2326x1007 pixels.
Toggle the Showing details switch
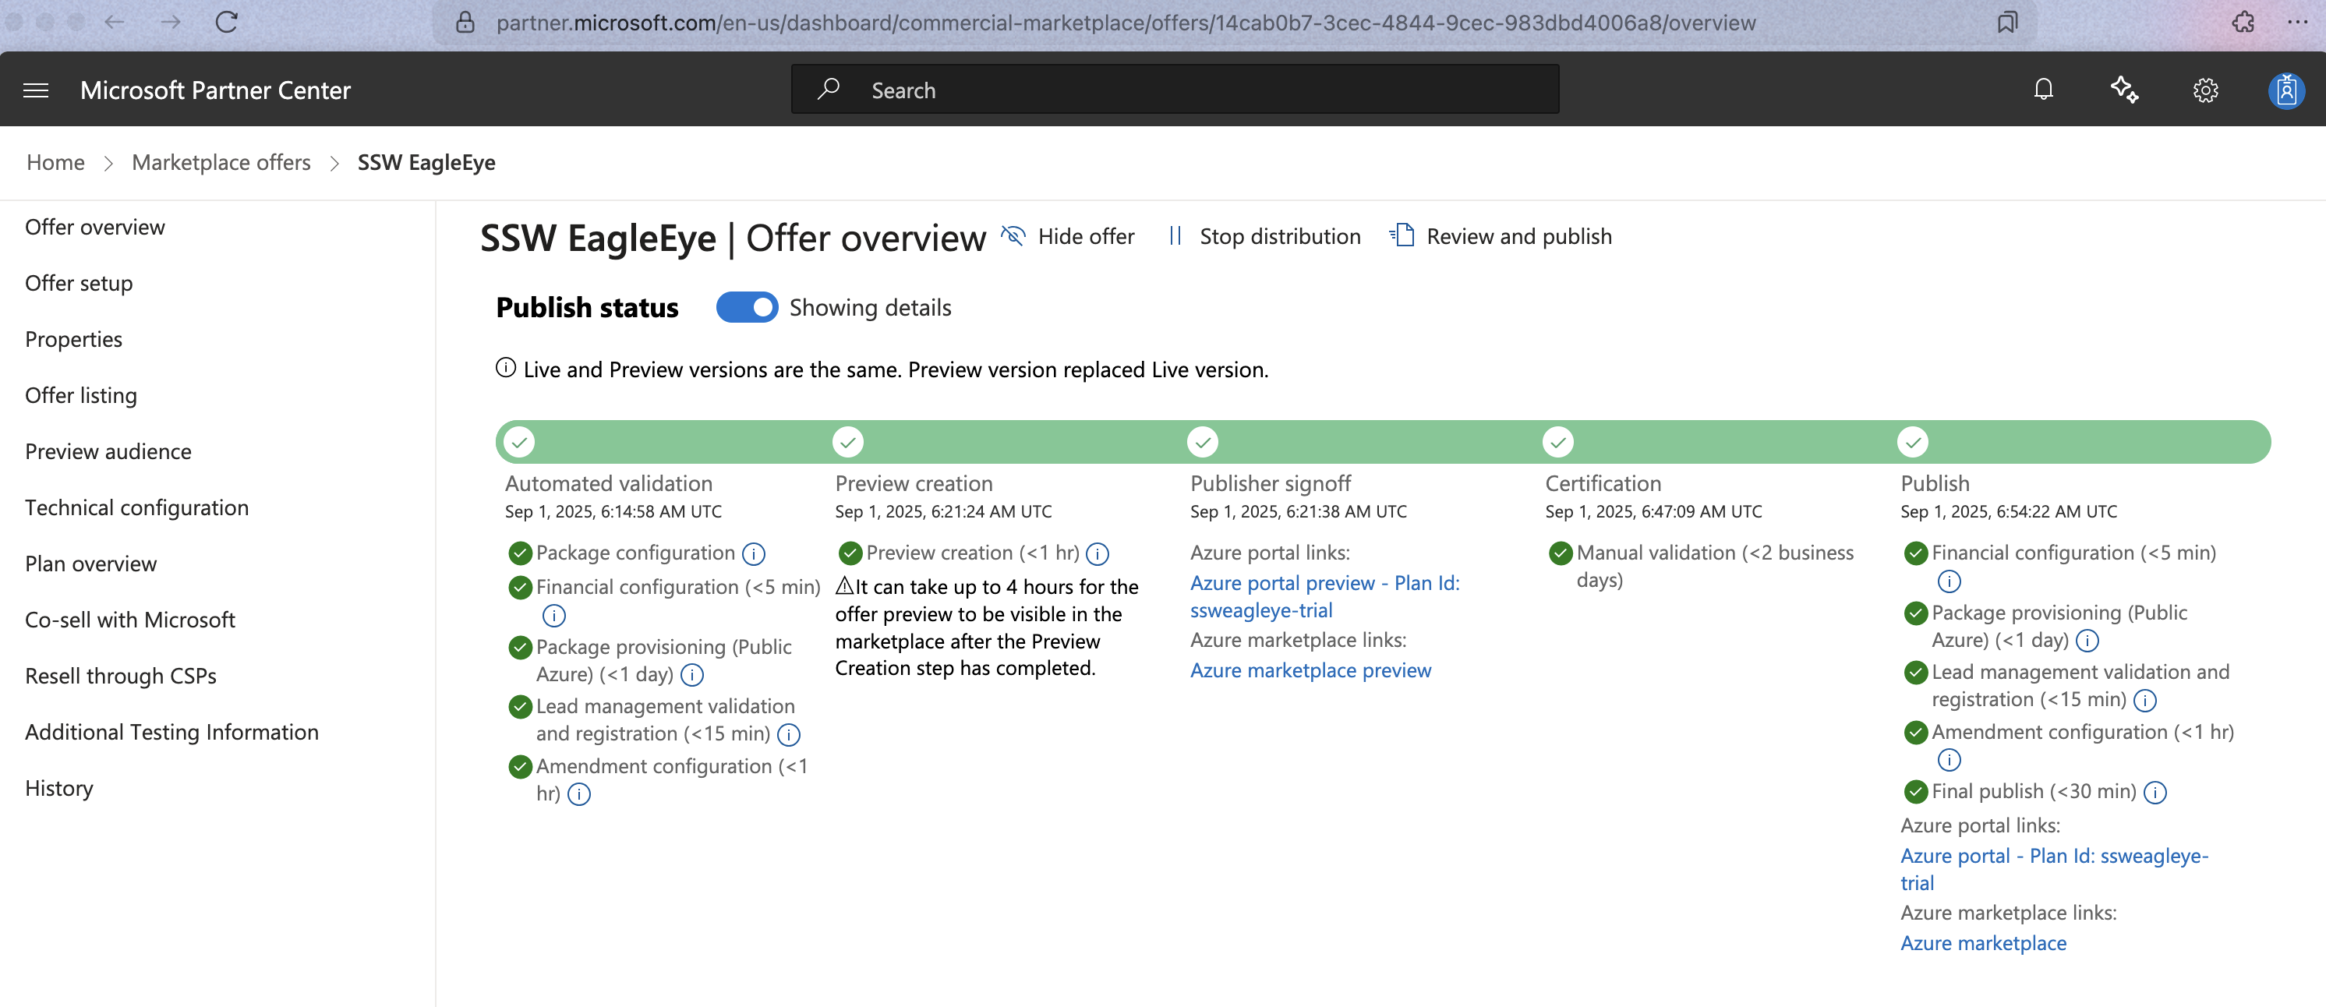point(747,308)
